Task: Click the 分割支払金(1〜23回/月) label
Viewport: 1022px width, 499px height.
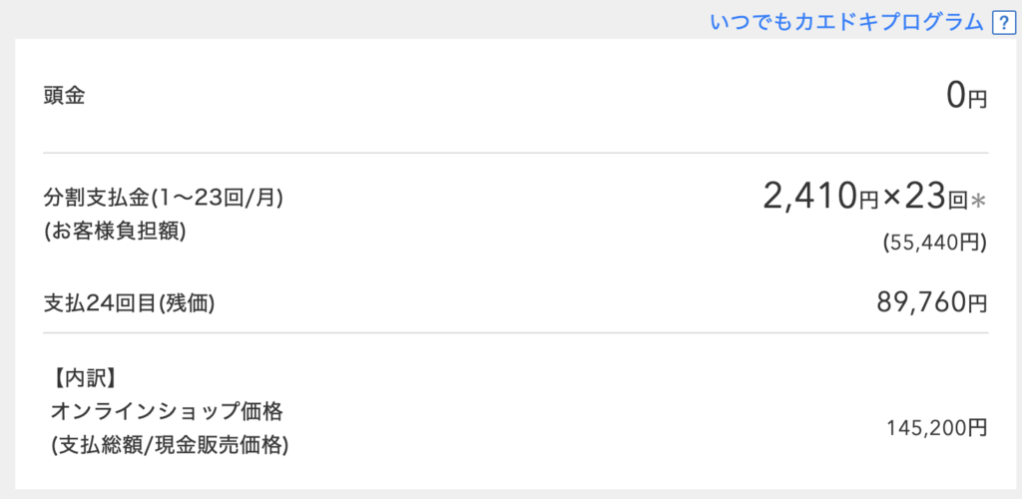Action: tap(164, 198)
